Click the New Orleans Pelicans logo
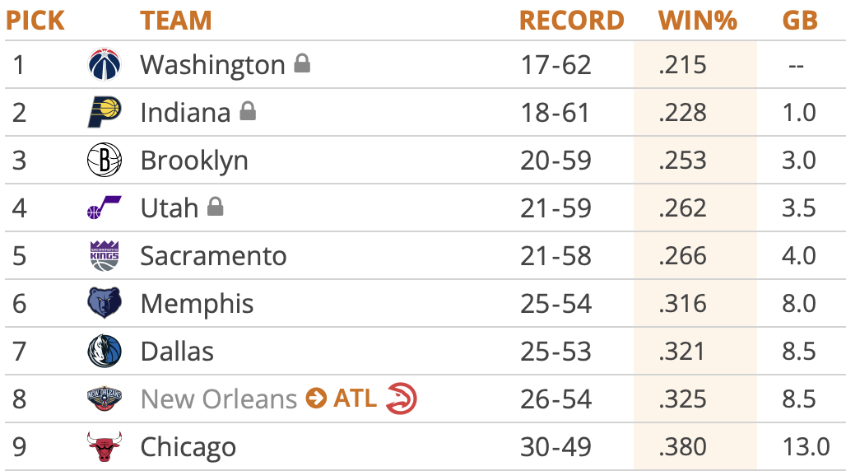The width and height of the screenshot is (846, 471). coord(105,399)
